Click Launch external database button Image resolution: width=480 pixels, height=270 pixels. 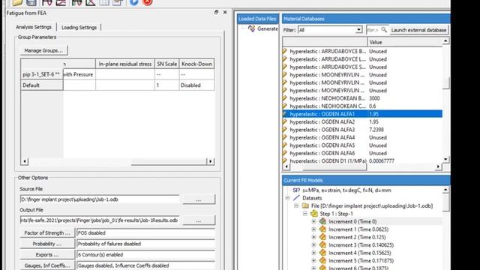pos(418,30)
